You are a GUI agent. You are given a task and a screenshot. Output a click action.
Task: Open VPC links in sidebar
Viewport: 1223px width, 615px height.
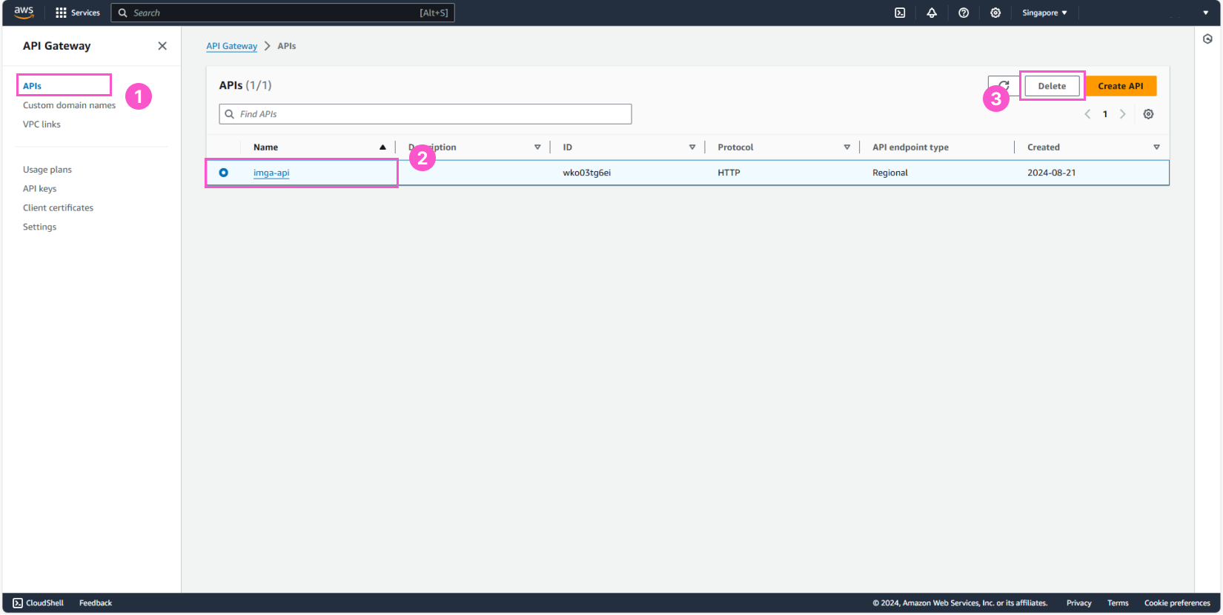[42, 124]
